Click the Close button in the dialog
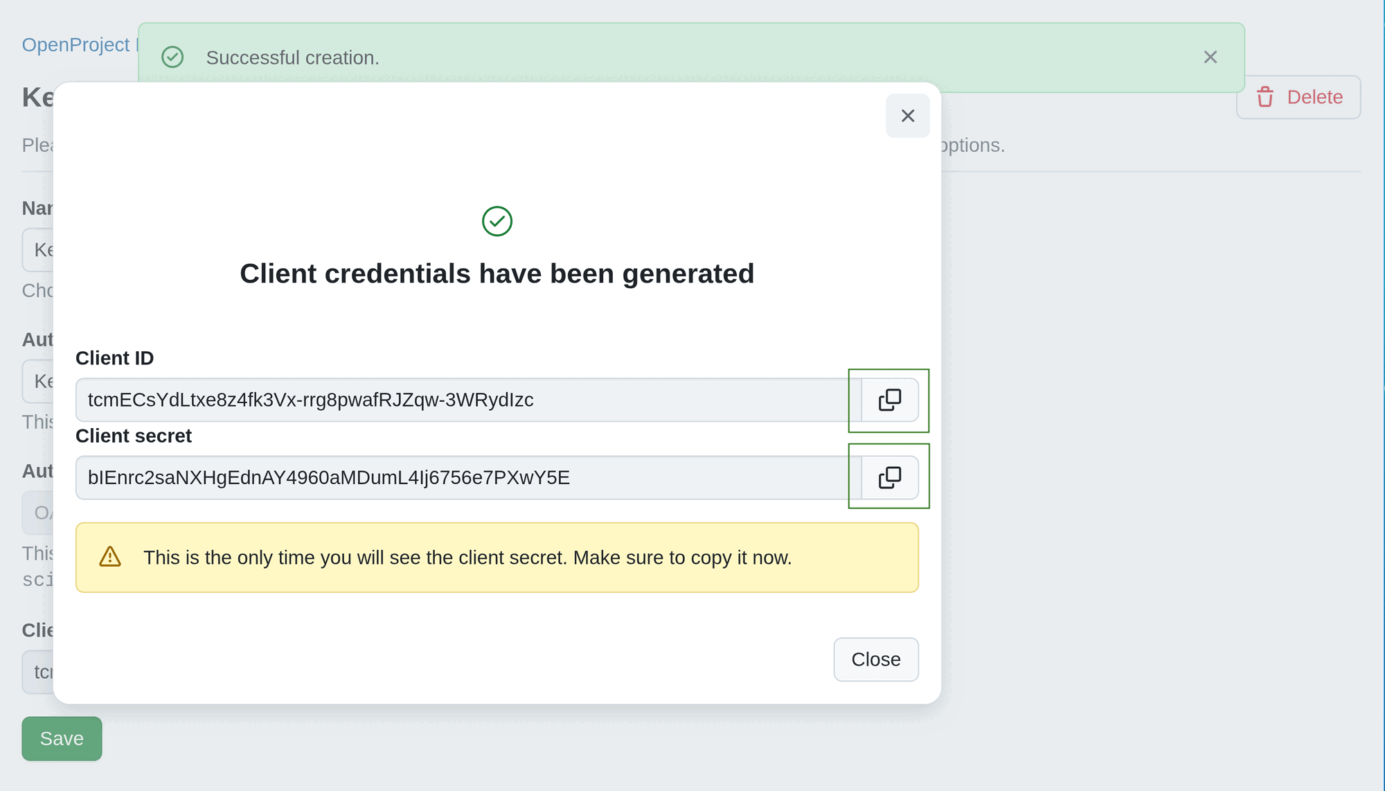This screenshot has width=1385, height=791. 875,659
